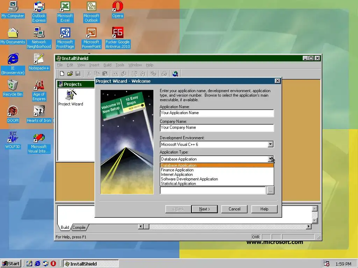This screenshot has width=358, height=268.
Task: Expand the Development Environment dropdown
Action: point(270,144)
